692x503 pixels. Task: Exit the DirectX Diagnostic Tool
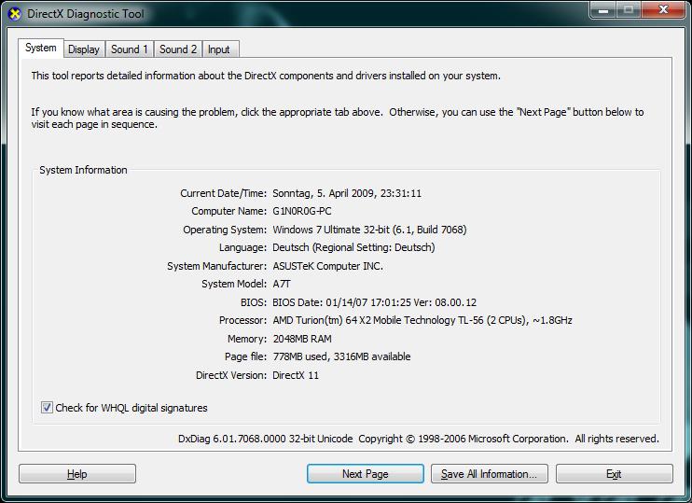tap(615, 474)
